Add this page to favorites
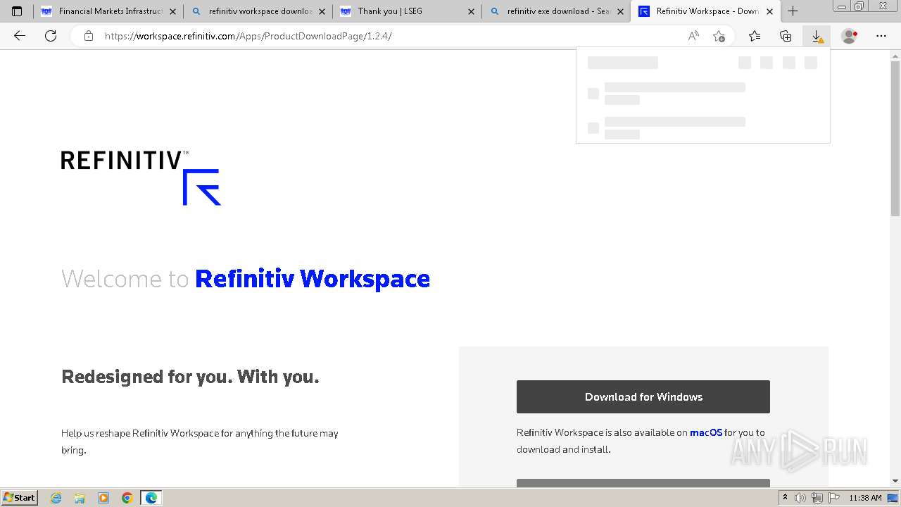This screenshot has height=507, width=901. tap(719, 36)
